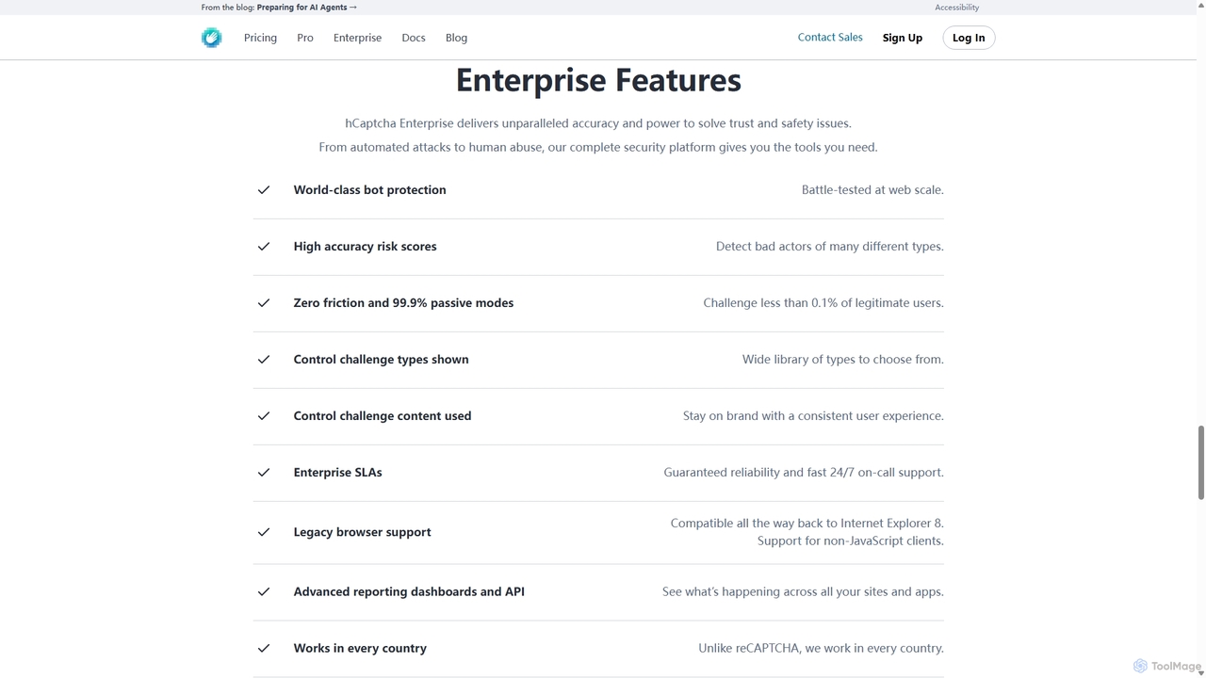Click the 'hCaptcha Enterprise delivers unparalleled accuracy' sentence

[x=598, y=123]
